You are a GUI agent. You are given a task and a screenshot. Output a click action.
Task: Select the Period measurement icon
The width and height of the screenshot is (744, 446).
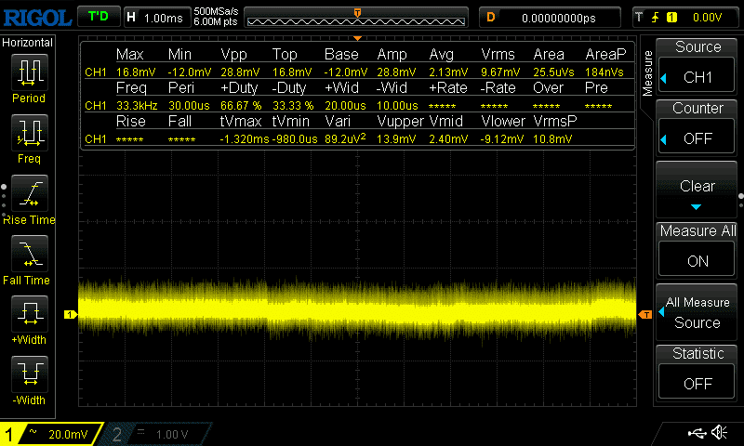(29, 72)
